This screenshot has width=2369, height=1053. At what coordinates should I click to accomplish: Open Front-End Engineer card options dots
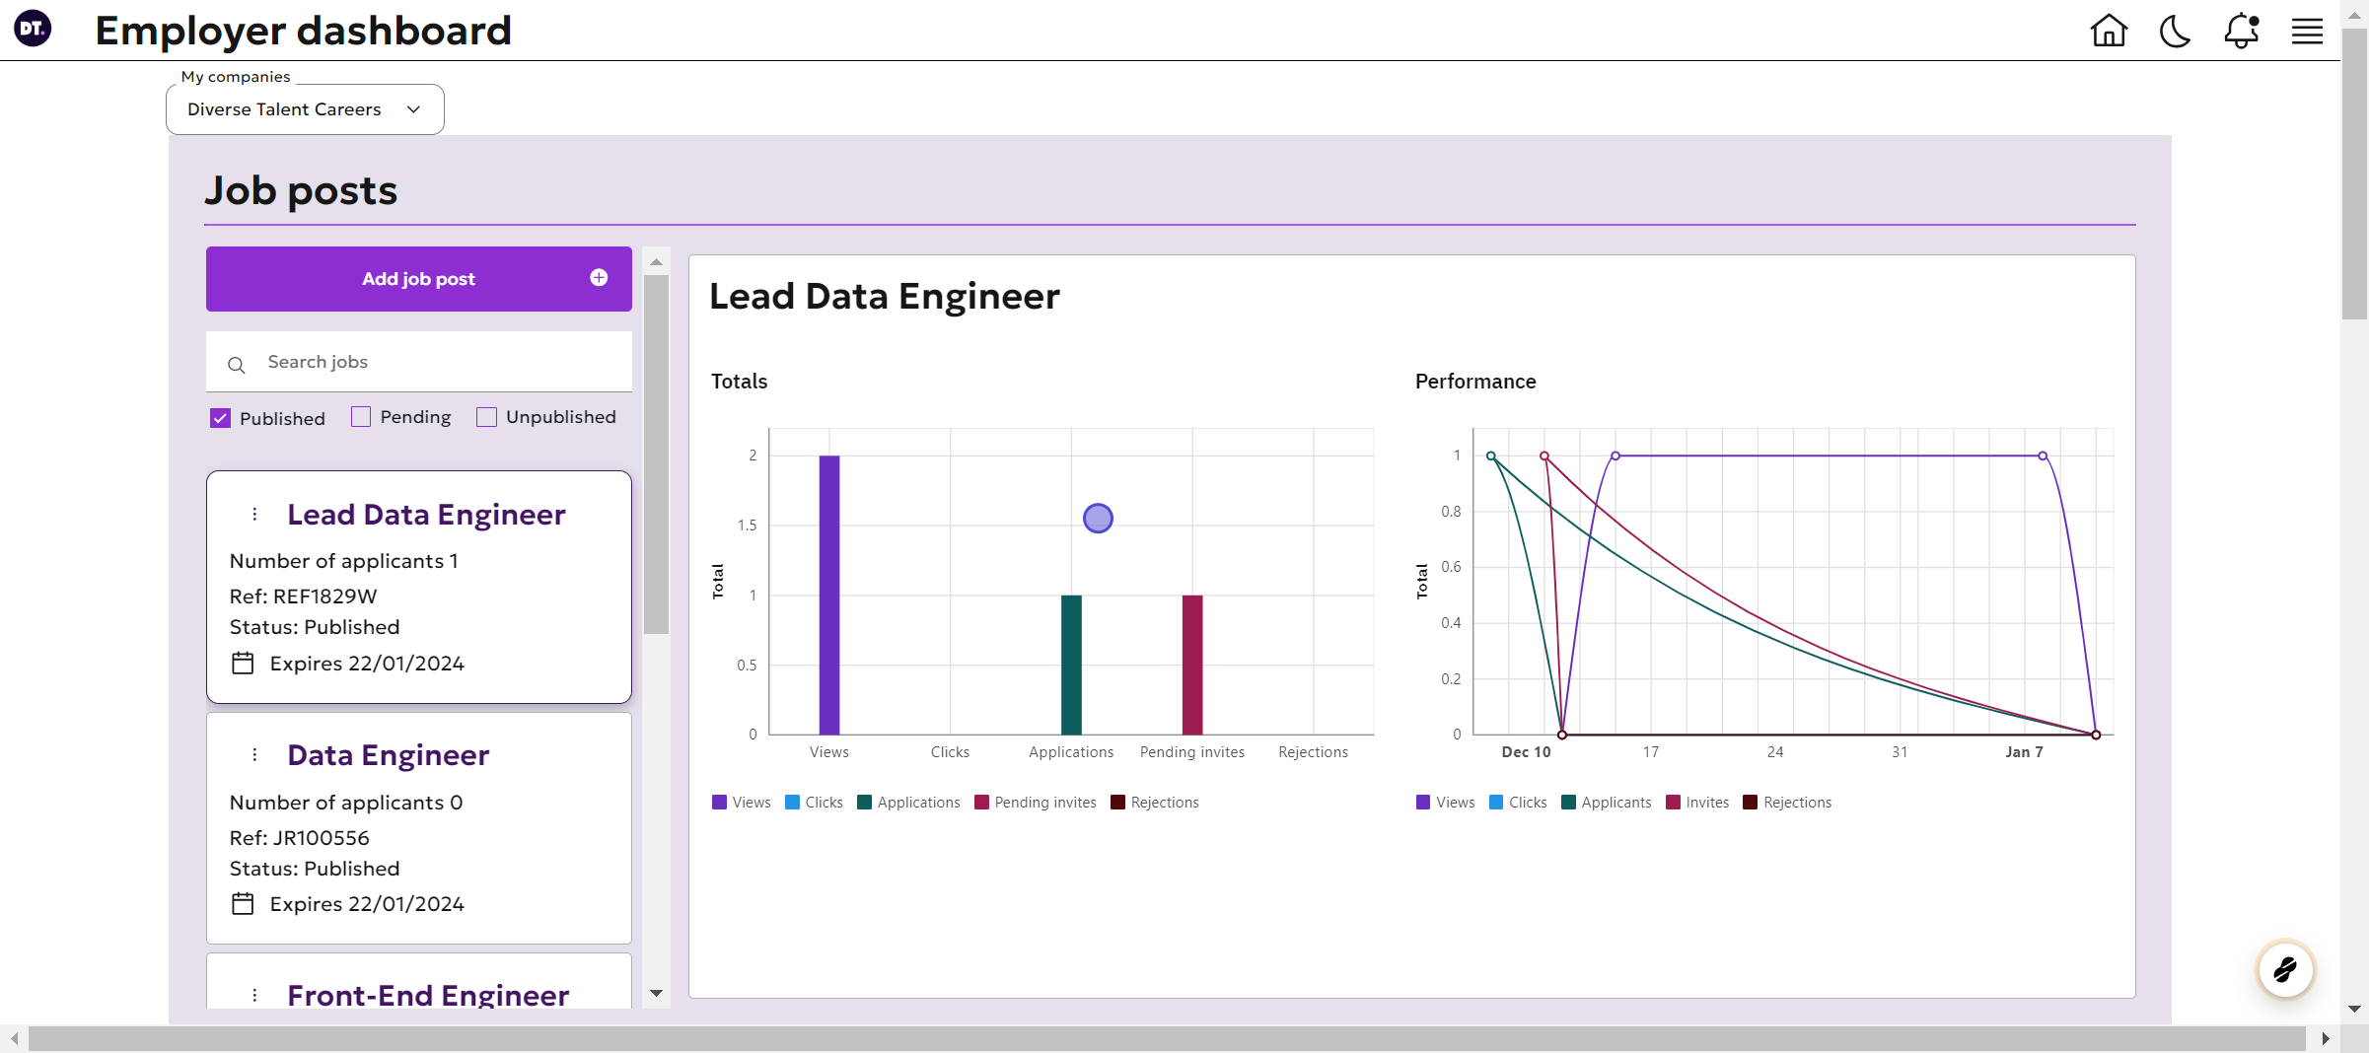(x=254, y=995)
